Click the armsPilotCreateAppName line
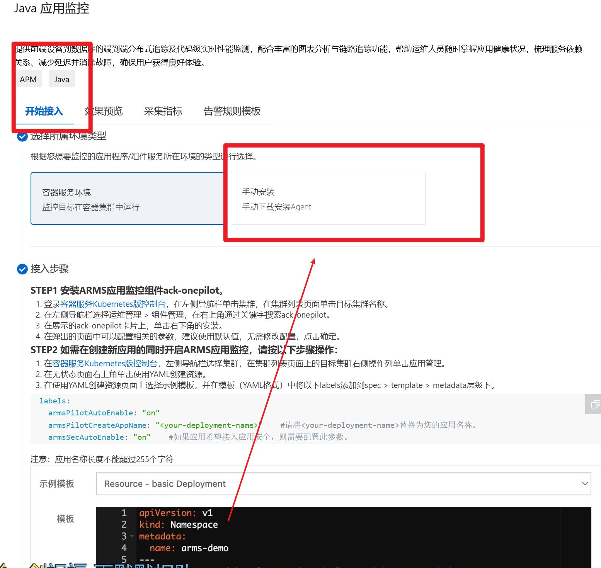 tap(155, 425)
